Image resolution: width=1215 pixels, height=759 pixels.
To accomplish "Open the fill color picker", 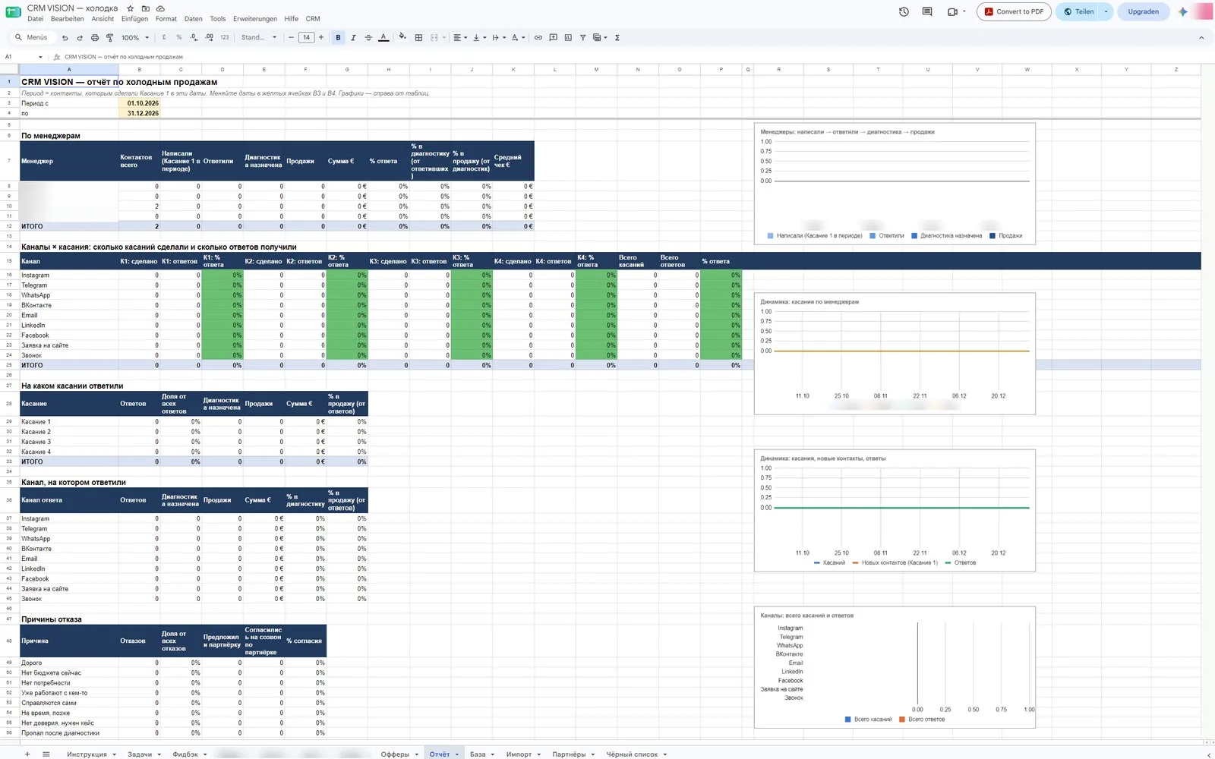I will 402,37.
